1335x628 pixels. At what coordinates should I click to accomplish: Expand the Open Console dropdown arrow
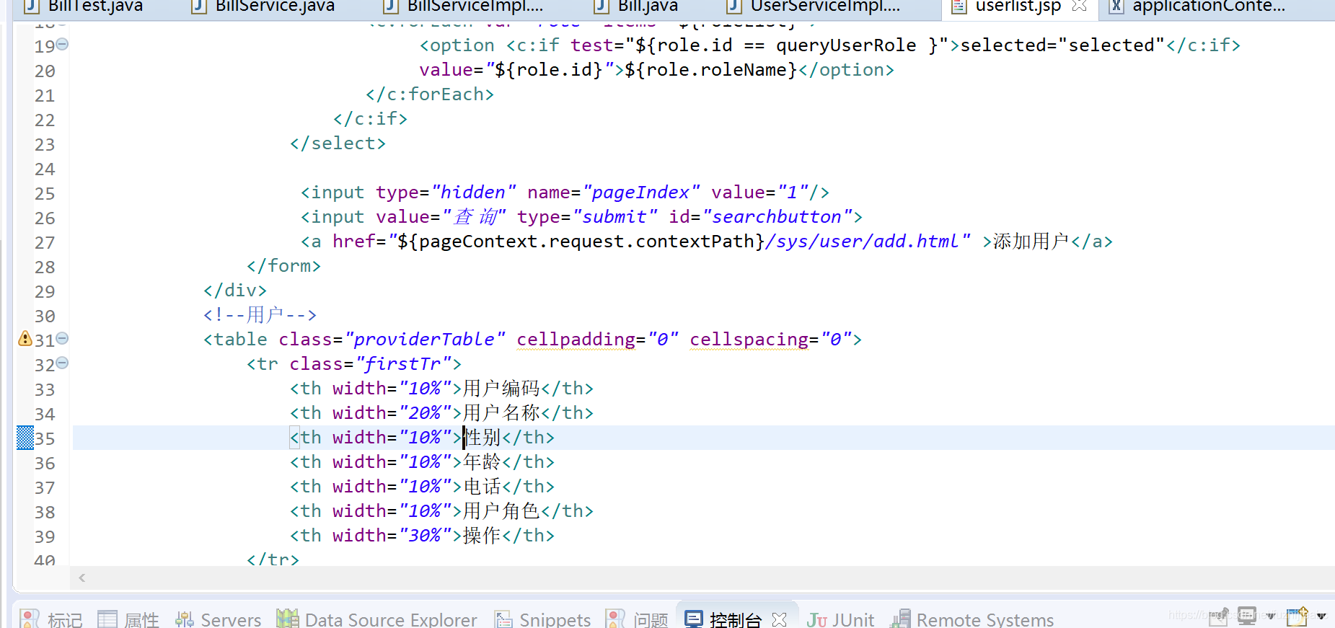point(1321,616)
